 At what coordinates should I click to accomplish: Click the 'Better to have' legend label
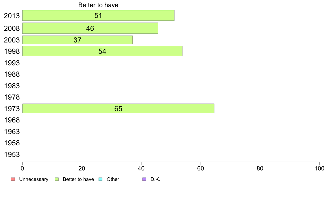tap(78, 179)
